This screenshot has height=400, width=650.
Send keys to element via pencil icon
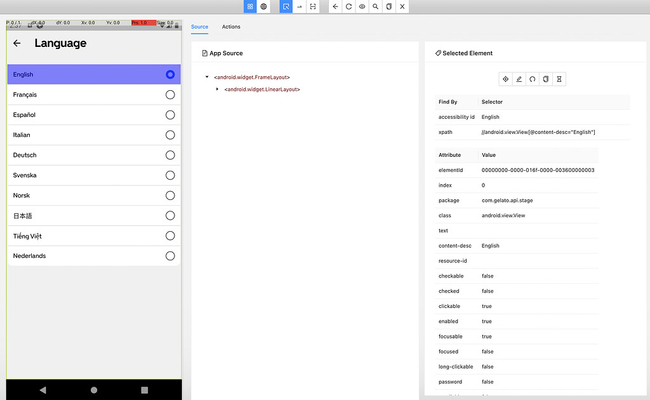519,79
